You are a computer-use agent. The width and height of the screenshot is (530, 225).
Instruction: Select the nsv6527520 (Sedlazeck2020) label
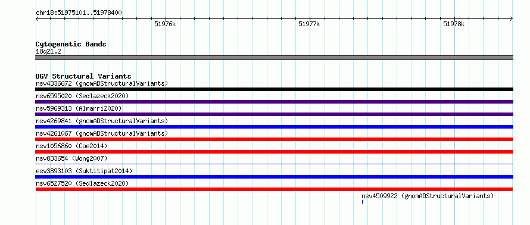click(82, 183)
